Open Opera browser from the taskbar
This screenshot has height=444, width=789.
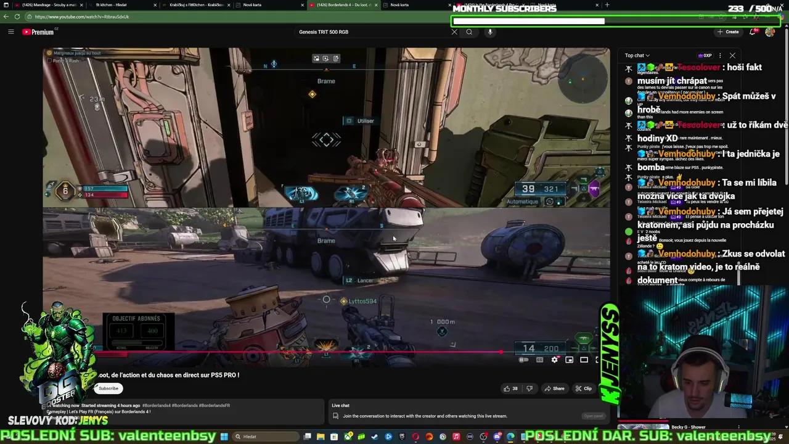click(x=415, y=437)
